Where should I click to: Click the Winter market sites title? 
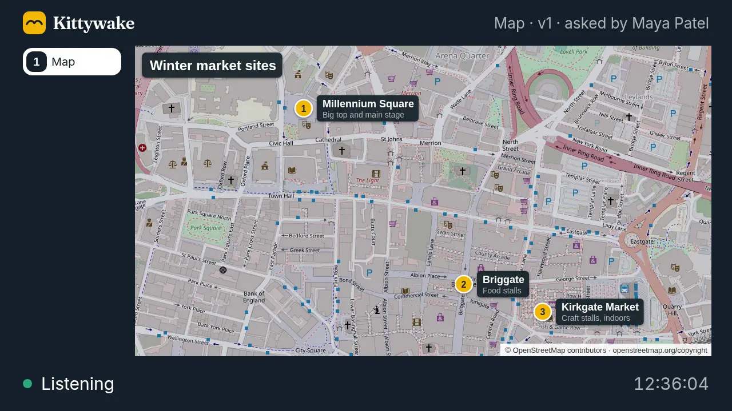pos(212,65)
